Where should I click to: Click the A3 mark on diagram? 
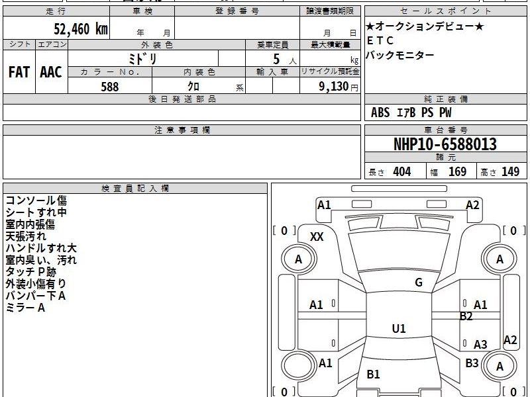coord(480,344)
